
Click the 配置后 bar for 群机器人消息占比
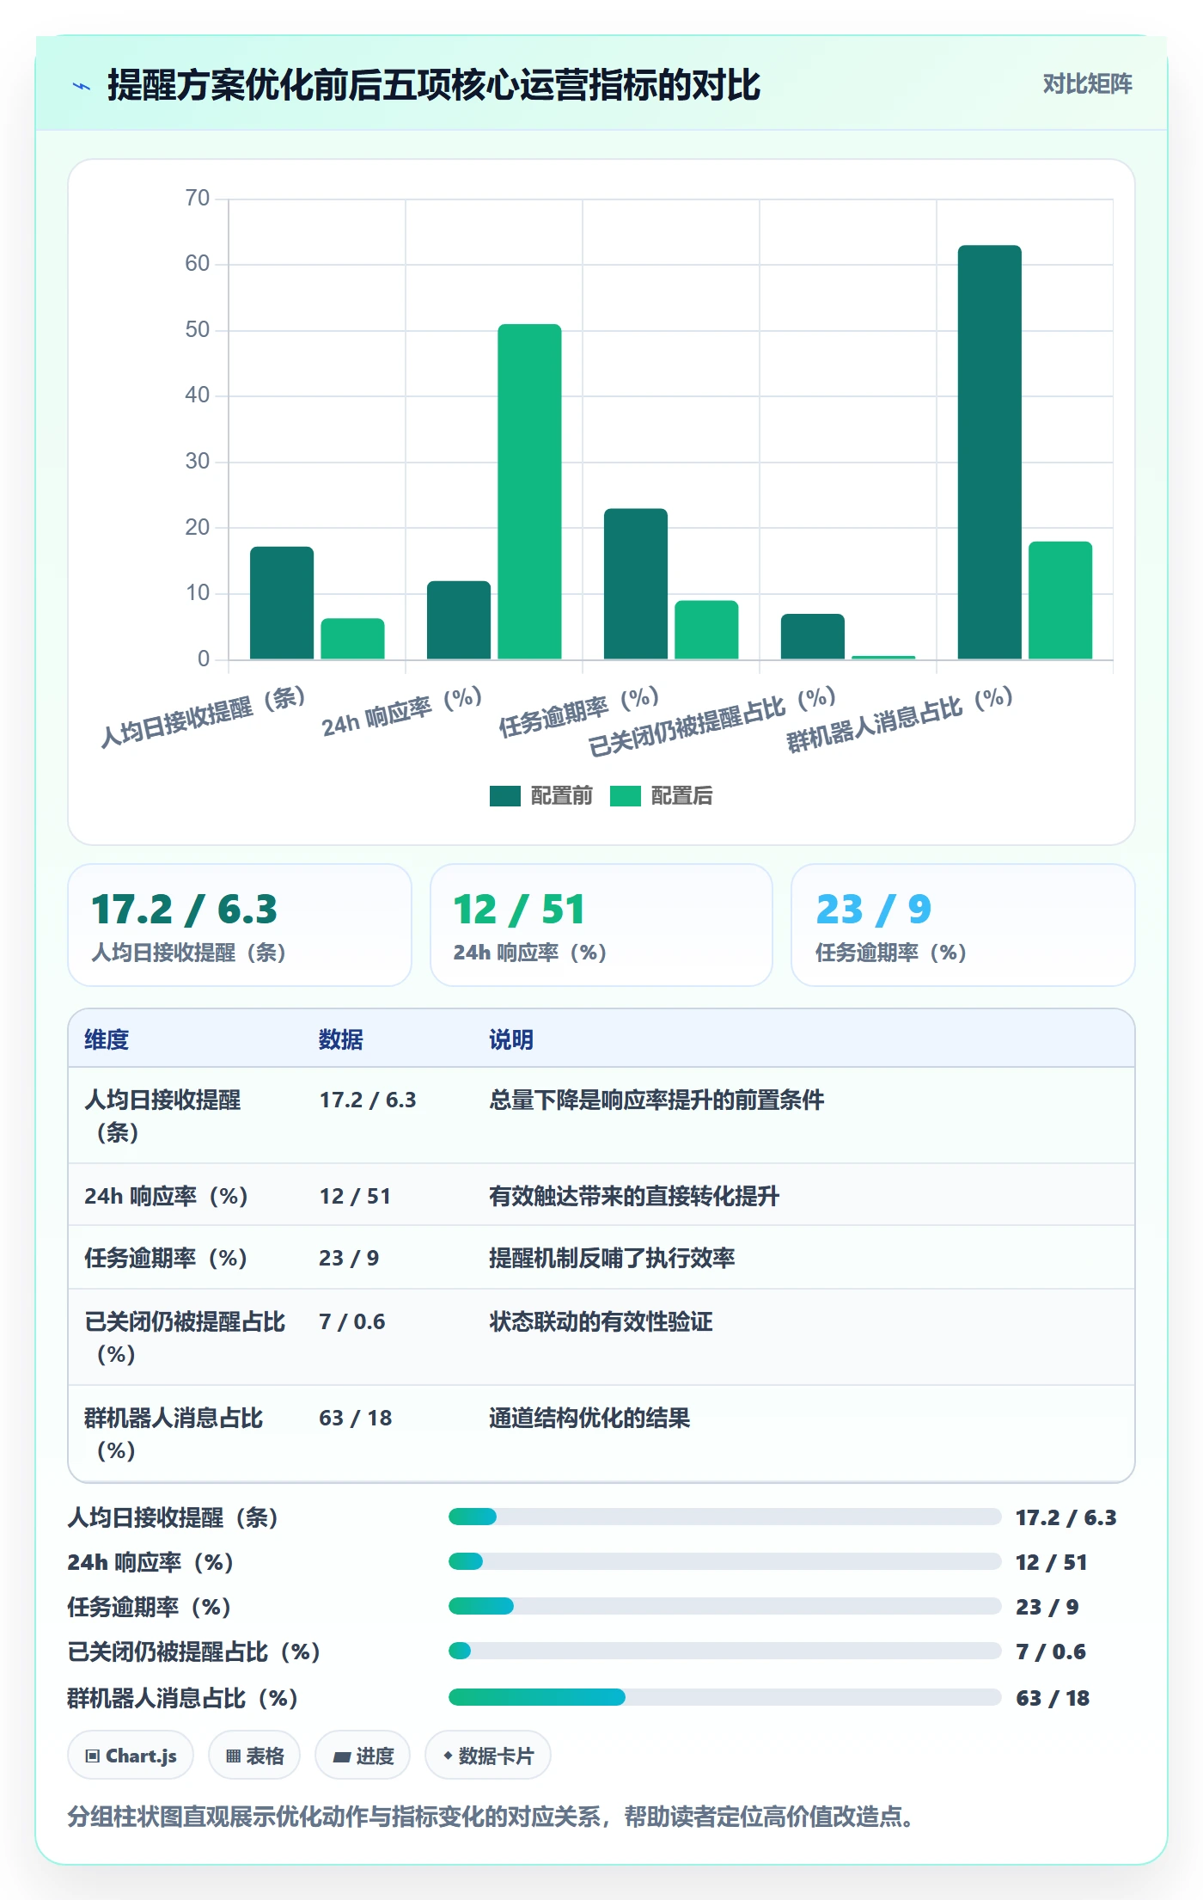(1060, 600)
